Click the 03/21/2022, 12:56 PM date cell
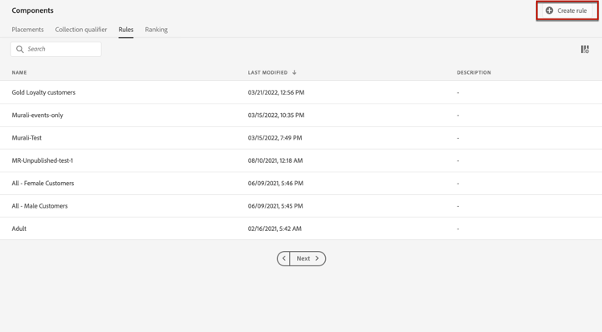Viewport: 602px width, 332px height. coord(276,92)
